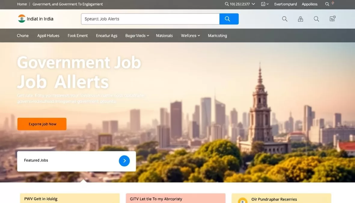Click the India emblem logo near the site name

22,18
